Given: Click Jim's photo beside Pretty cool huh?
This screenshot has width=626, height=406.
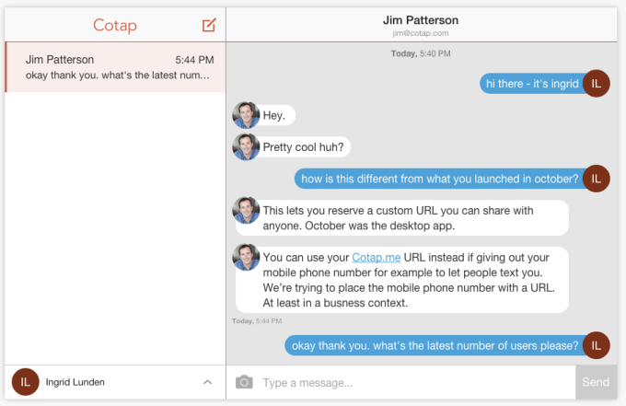Looking at the screenshot, I should tap(246, 147).
